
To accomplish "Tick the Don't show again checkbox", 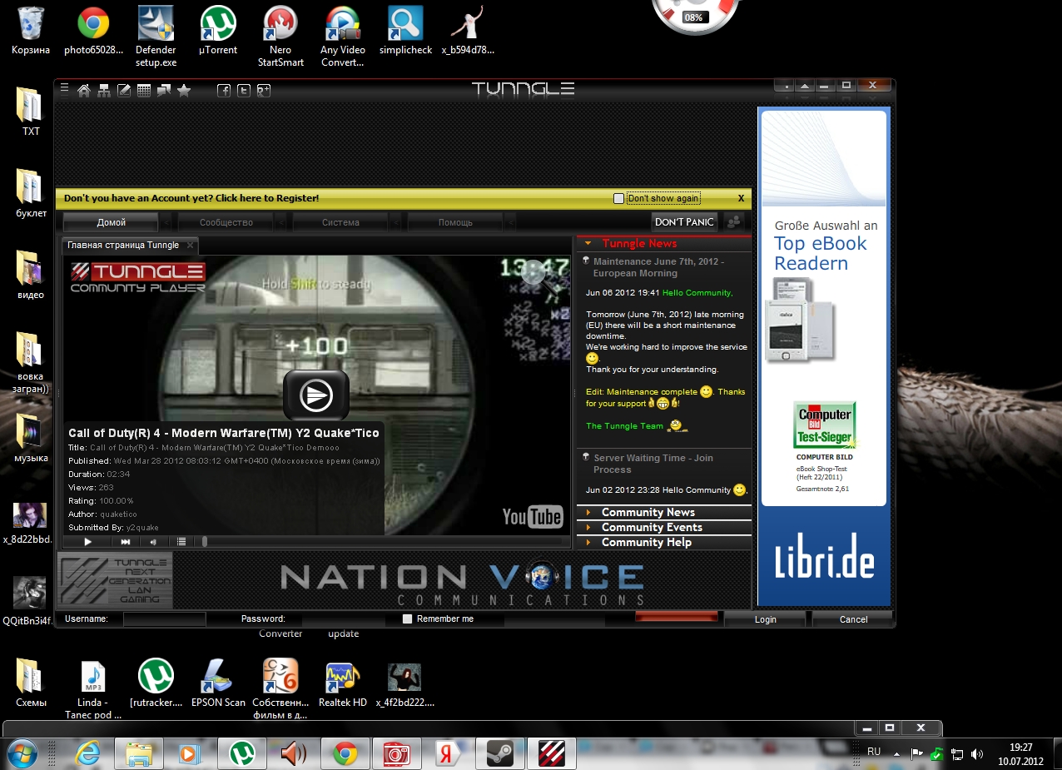I will 618,198.
